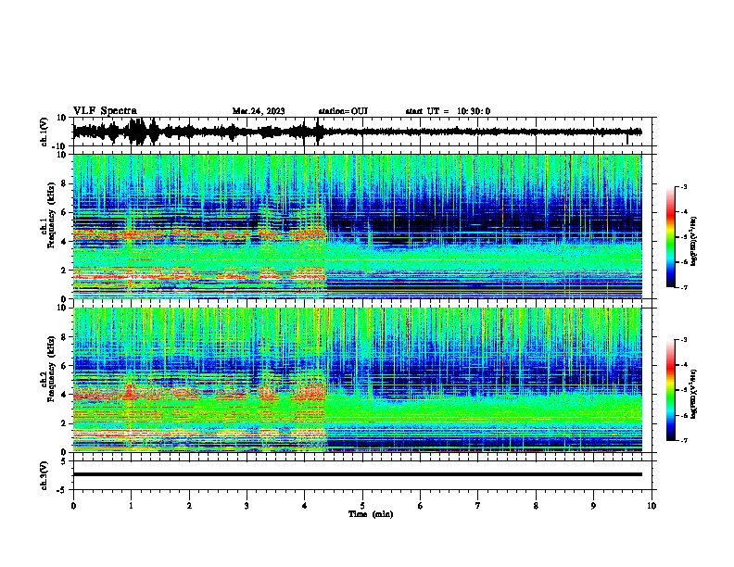This screenshot has height=567, width=734.
Task: Click the ch.1 colorbar "log(PSD)" unit label
Action: coord(694,242)
